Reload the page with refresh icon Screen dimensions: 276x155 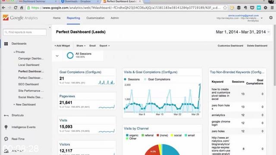(16, 8)
